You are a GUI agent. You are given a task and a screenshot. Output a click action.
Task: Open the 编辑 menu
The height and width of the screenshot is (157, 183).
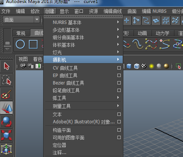20,11
